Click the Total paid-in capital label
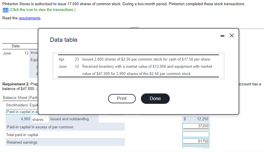The height and width of the screenshot is (152, 264). [22, 135]
